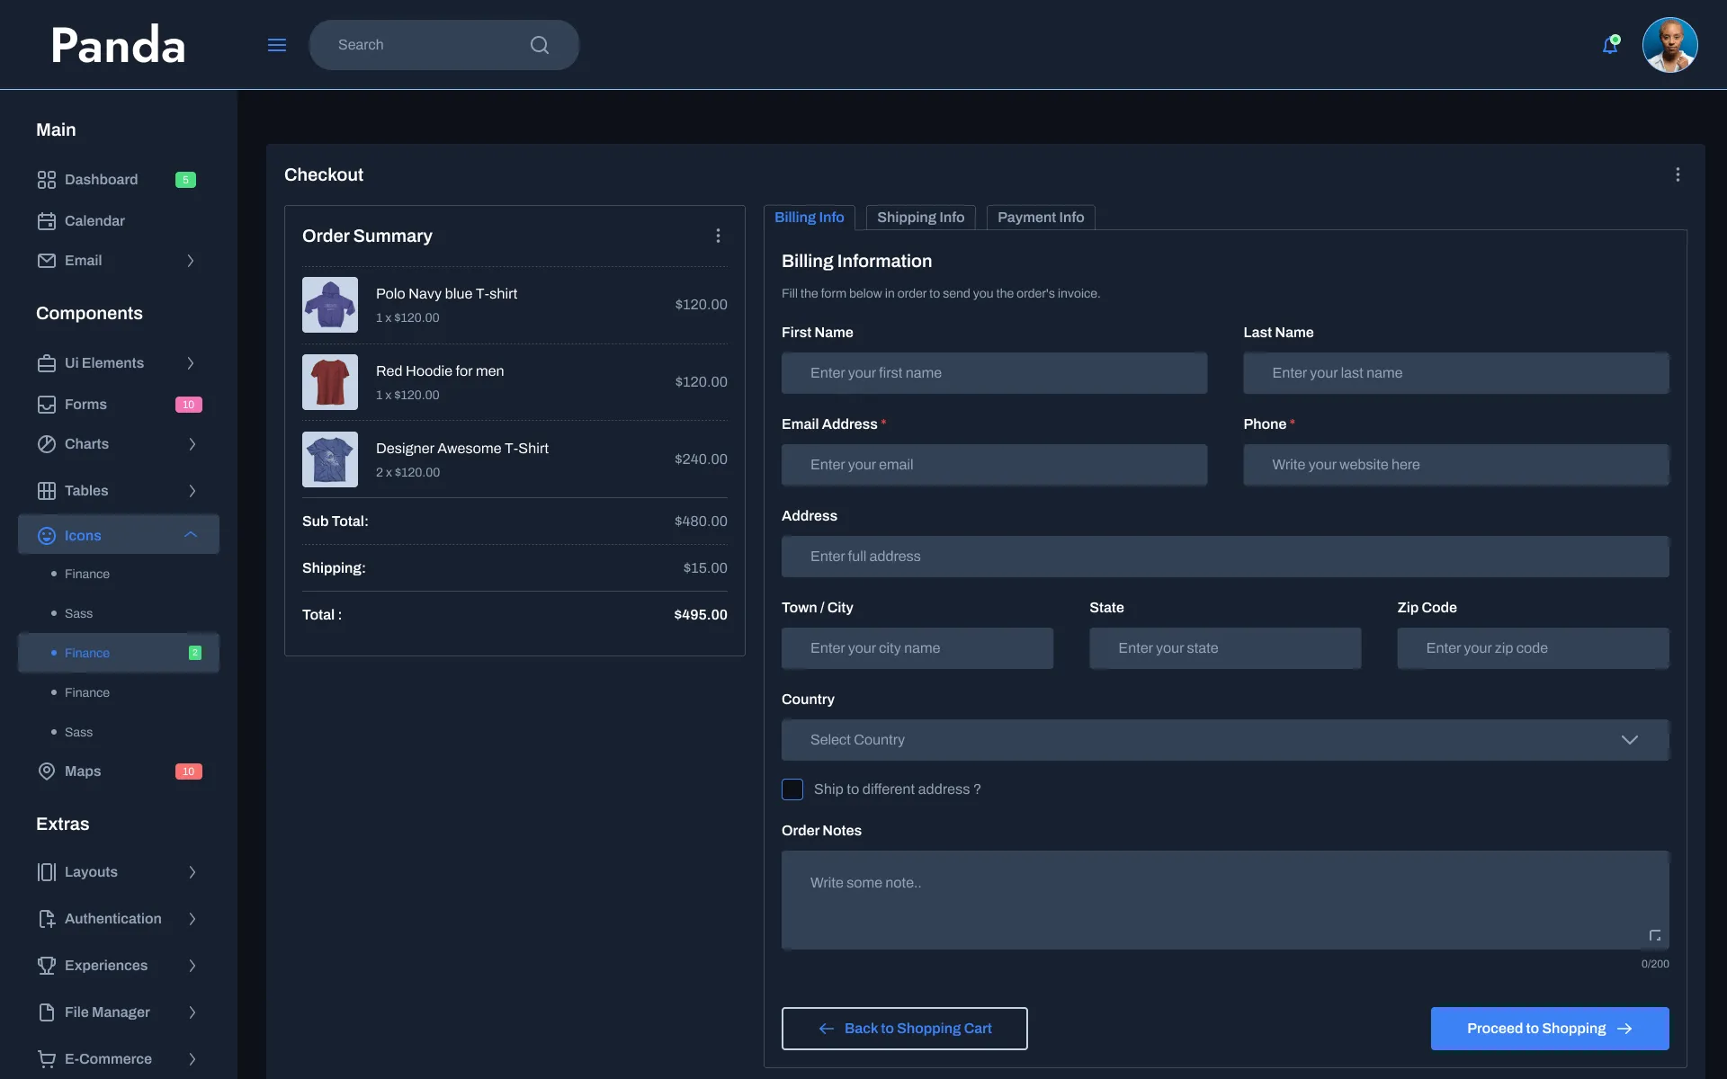The width and height of the screenshot is (1727, 1079).
Task: Check the Ship to different address checkbox
Action: [792, 789]
